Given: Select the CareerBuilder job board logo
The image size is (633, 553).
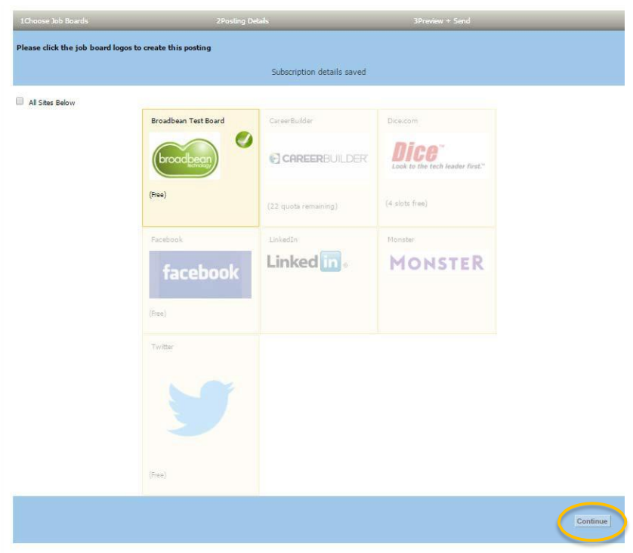Looking at the screenshot, I should point(319,158).
